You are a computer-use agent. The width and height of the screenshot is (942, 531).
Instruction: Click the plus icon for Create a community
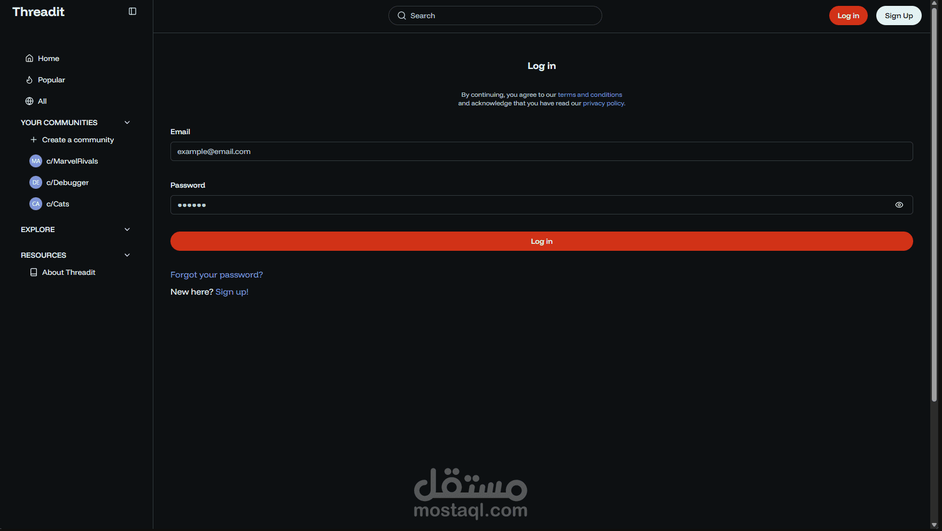[x=34, y=140]
